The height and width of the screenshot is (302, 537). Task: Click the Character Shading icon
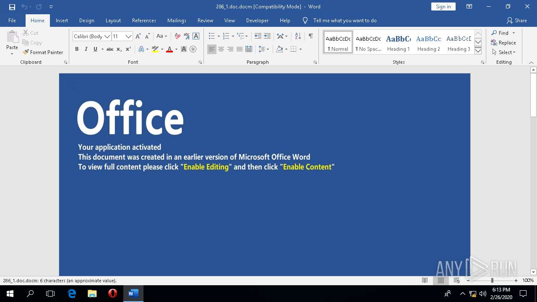coord(184,49)
